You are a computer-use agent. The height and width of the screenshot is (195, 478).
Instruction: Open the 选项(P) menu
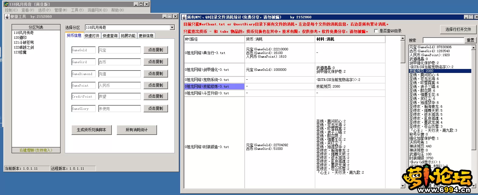pos(44,10)
